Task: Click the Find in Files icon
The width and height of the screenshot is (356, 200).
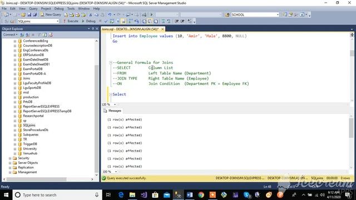Action: coord(227,15)
